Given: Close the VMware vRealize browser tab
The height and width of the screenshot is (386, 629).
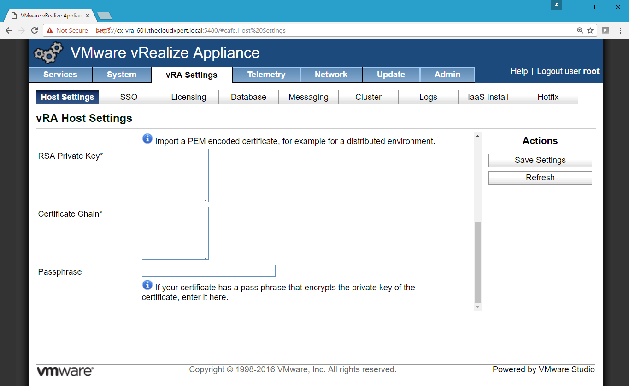Looking at the screenshot, I should click(x=88, y=15).
